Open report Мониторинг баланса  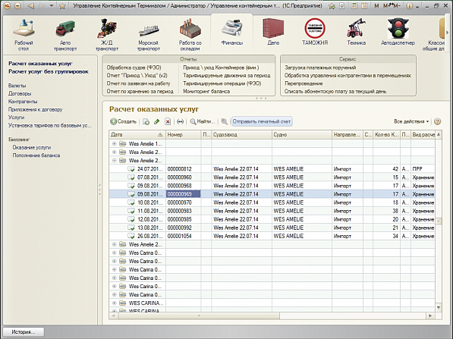206,91
